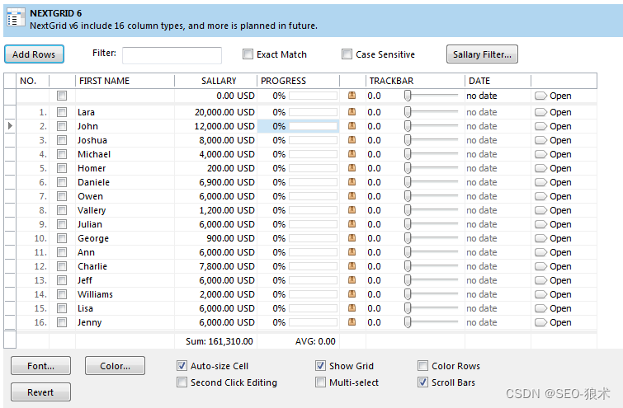Uncheck the Show Grid option
623x408 pixels.
point(320,365)
